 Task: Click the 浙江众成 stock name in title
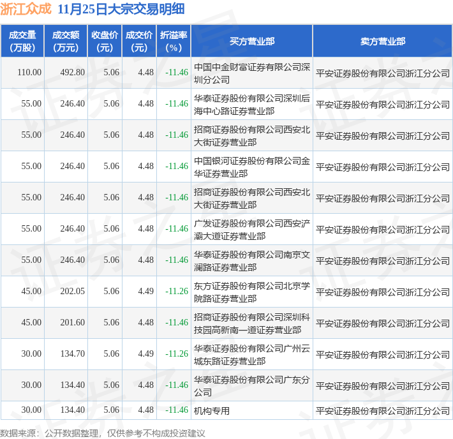point(26,10)
